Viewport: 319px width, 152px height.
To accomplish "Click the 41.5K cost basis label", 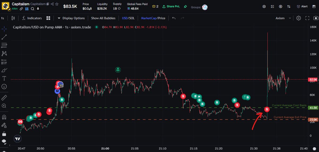I will [x=313, y=108].
